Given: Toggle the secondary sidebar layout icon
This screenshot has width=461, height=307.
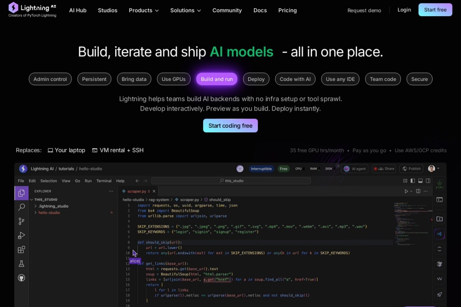Looking at the screenshot, I should pyautogui.click(x=428, y=181).
